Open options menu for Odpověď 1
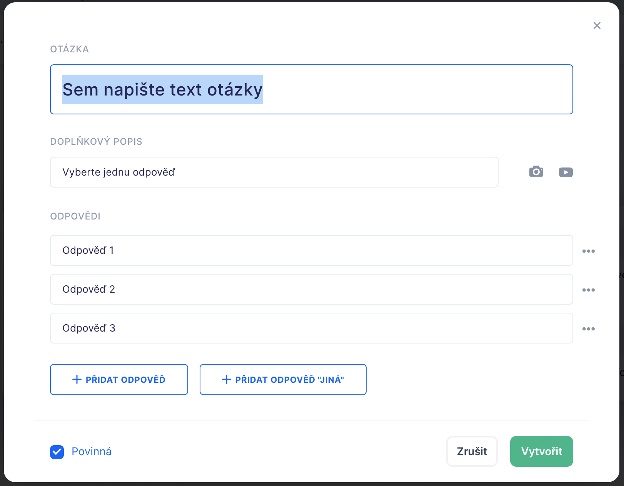 [x=588, y=251]
